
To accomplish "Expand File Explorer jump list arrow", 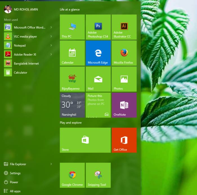I will pos(51,164).
